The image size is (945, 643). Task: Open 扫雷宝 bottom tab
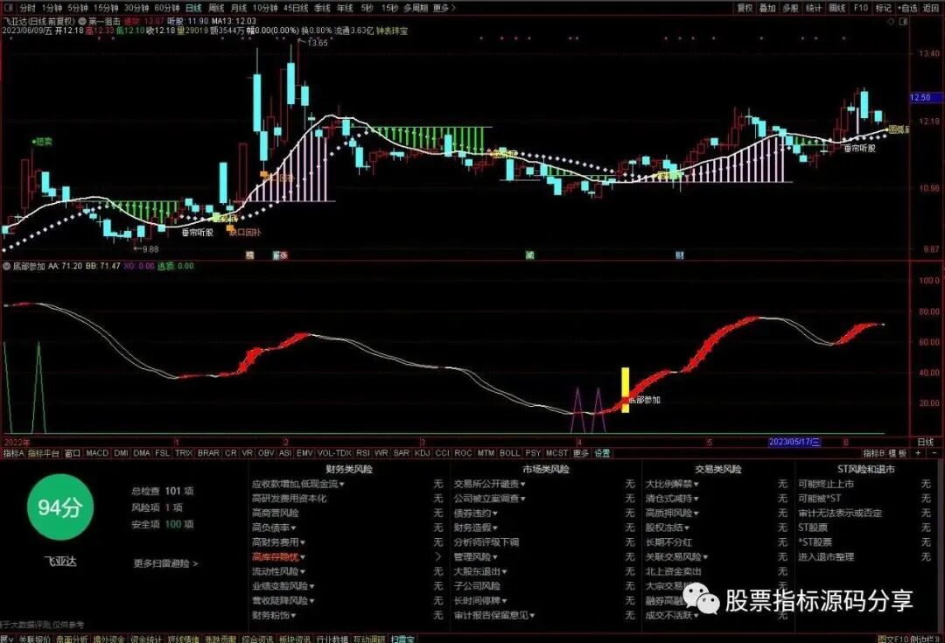[x=402, y=639]
